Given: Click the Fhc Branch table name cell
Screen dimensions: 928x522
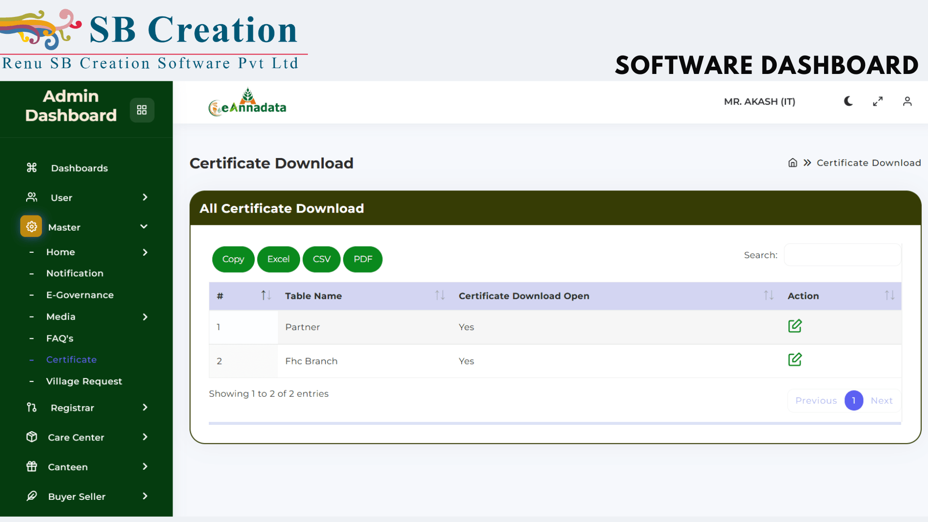Looking at the screenshot, I should pos(311,362).
